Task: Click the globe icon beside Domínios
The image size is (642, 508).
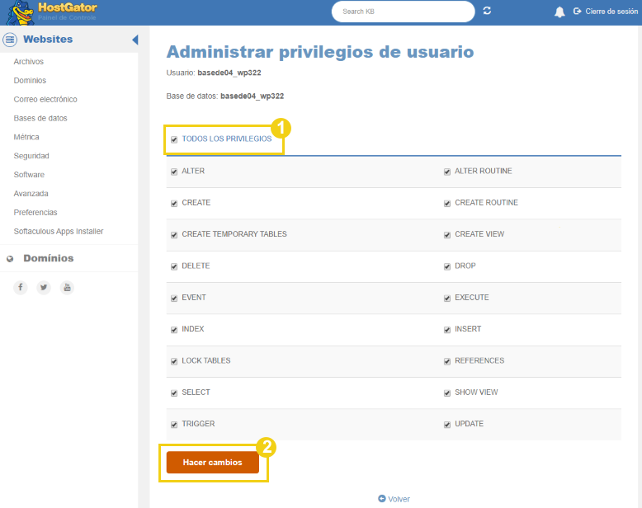Action: pos(10,258)
